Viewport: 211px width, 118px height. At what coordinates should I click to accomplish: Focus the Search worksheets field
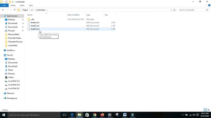192,10
